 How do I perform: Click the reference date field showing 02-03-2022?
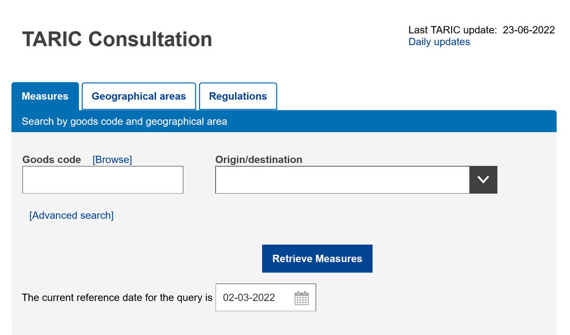pyautogui.click(x=266, y=297)
